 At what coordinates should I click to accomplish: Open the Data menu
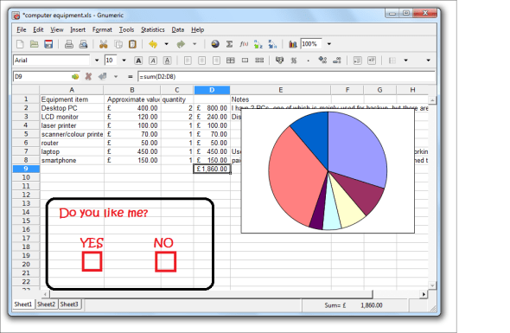click(177, 30)
